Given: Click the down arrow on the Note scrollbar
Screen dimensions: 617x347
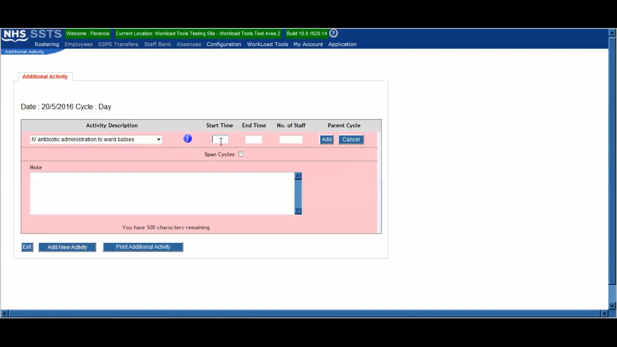Looking at the screenshot, I should point(298,211).
